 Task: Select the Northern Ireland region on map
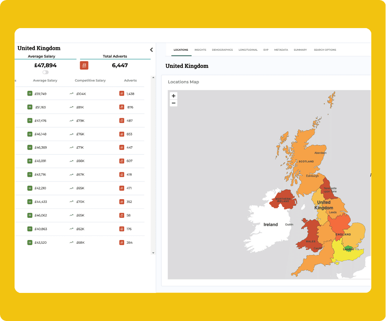(283, 200)
